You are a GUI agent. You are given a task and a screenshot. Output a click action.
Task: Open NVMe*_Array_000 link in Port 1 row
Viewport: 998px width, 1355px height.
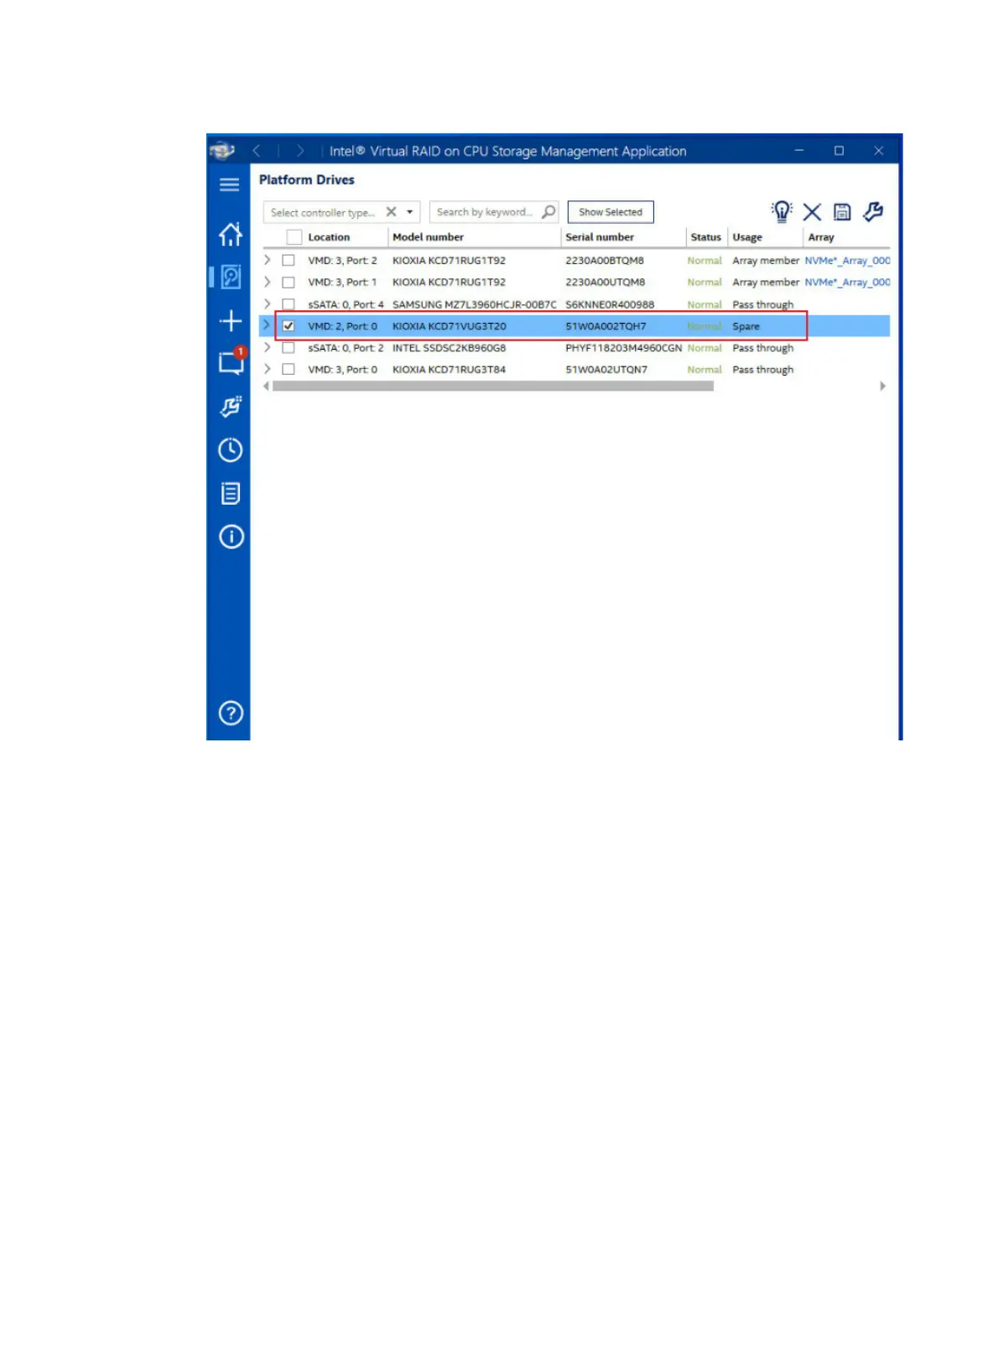tap(847, 283)
